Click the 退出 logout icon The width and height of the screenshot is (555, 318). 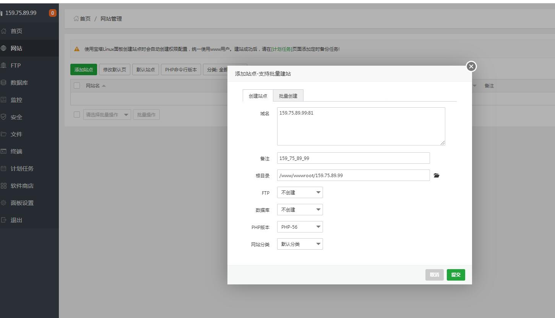click(x=4, y=220)
